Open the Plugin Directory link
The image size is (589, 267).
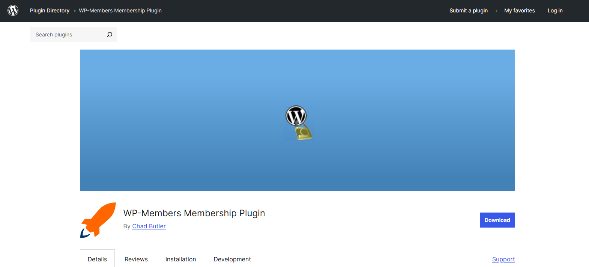point(50,11)
